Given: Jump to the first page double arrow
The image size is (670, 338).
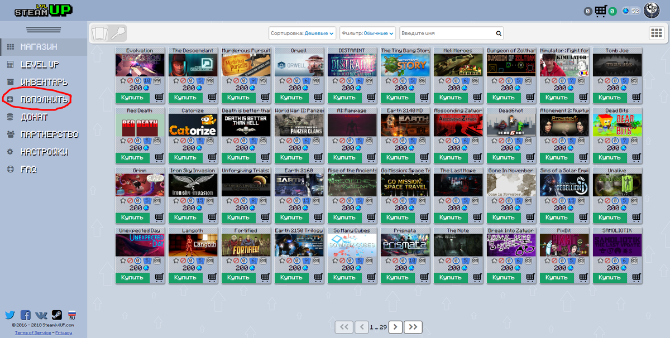Looking at the screenshot, I should point(344,327).
